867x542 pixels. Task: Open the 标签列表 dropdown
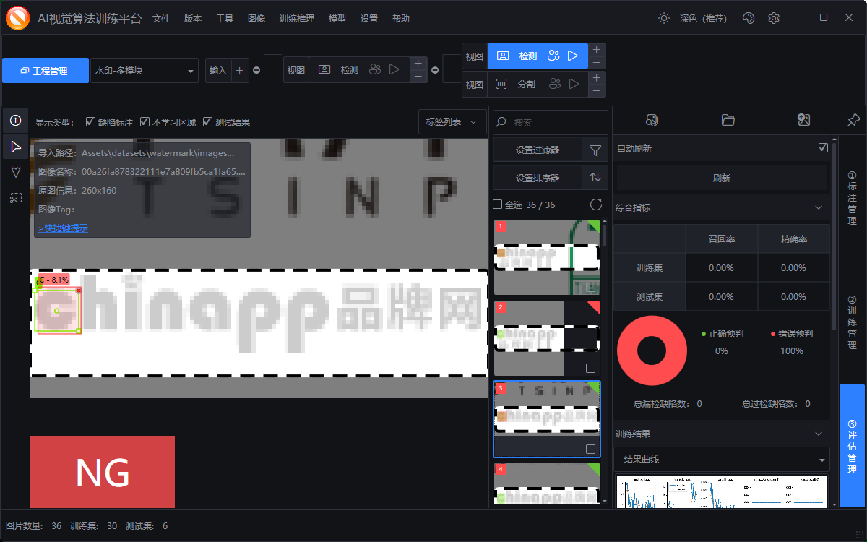tap(452, 122)
